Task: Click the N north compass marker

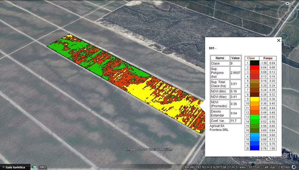Action: click(287, 3)
